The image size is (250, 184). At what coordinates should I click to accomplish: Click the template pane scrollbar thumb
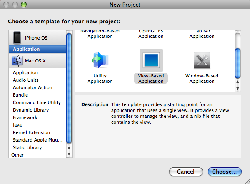(x=238, y=62)
